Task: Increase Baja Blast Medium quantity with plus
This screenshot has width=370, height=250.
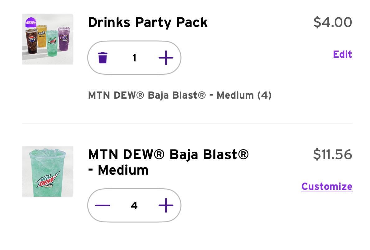Action: point(166,205)
